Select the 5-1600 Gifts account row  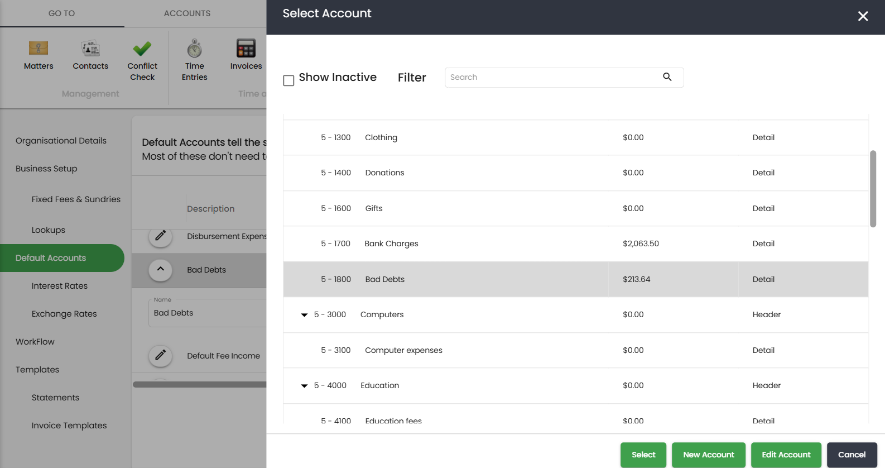click(x=576, y=208)
